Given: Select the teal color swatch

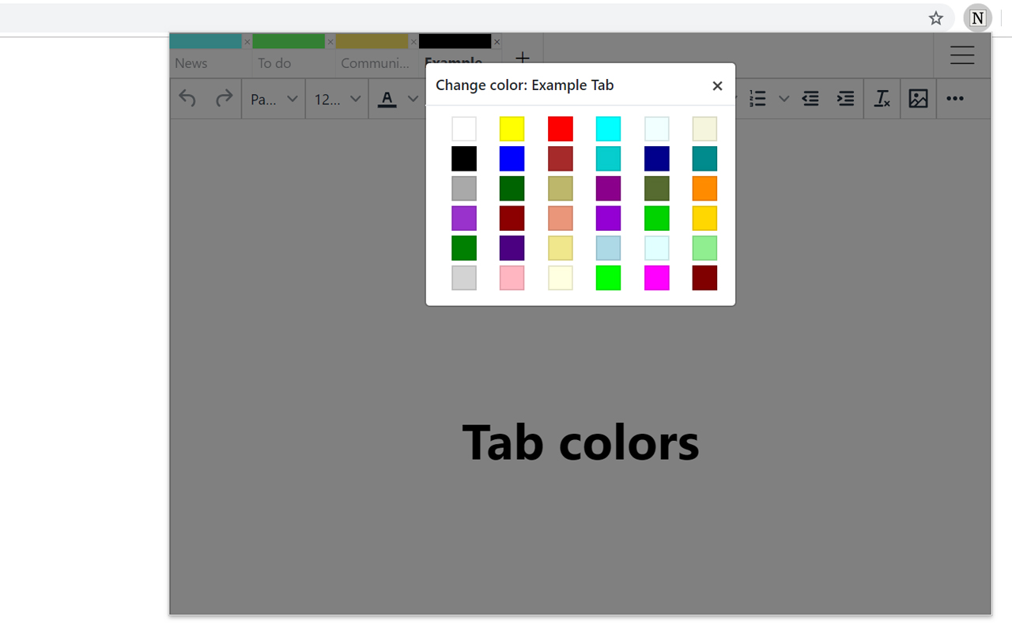Looking at the screenshot, I should (x=705, y=159).
